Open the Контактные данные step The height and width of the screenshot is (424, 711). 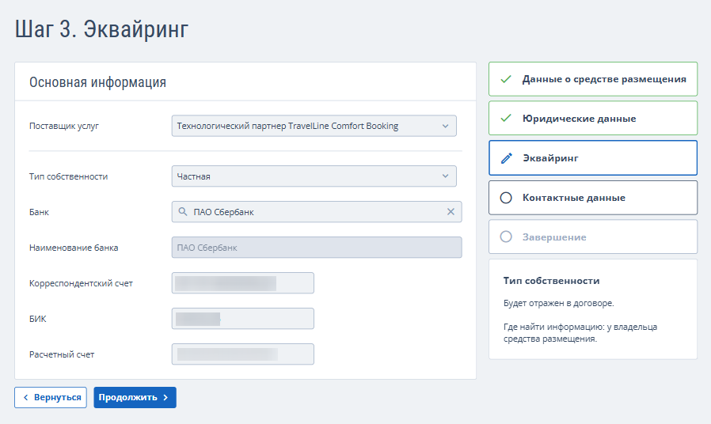[x=573, y=198]
